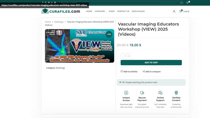
Task: Click the Search for products field
Action: [x=109, y=3]
